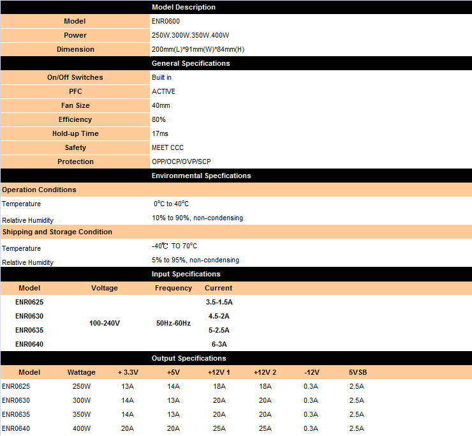The image size is (472, 436).
Task: Click the 50Hz-60Hz frequency cell
Action: [173, 323]
